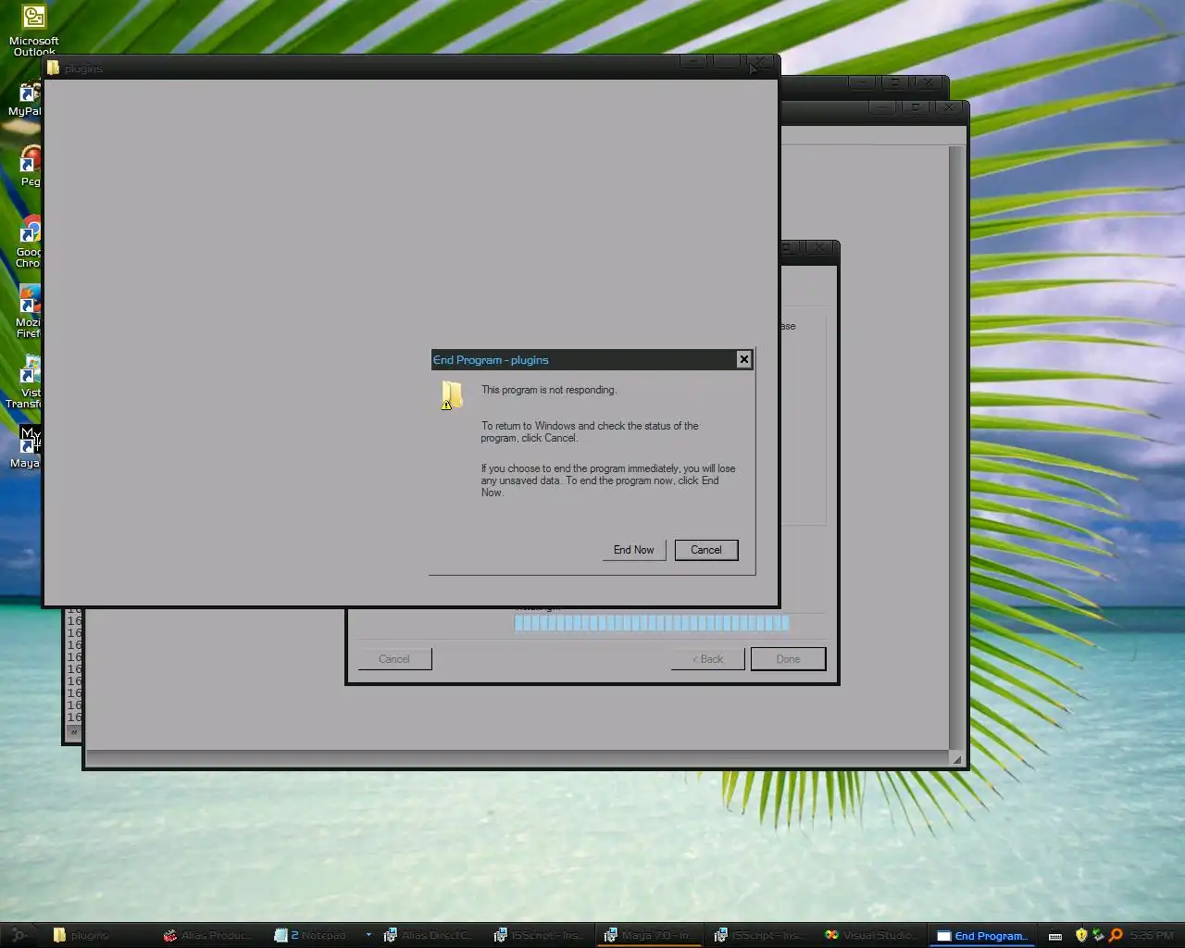Select the Peg desktop shortcut icon
This screenshot has height=948, width=1185.
(x=30, y=167)
